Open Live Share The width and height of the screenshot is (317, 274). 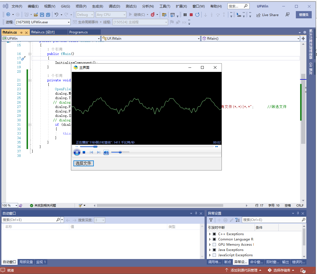(x=267, y=15)
